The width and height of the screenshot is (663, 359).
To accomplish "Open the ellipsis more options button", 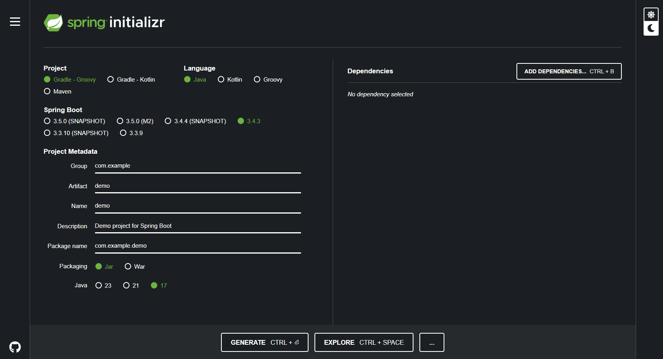I will [x=432, y=342].
